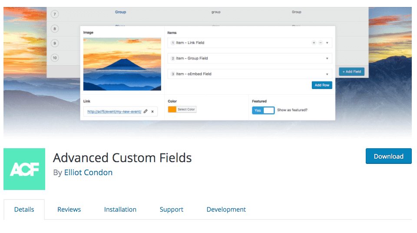Click the 'Item - Group Field' row title
417x233 pixels.
[192, 58]
